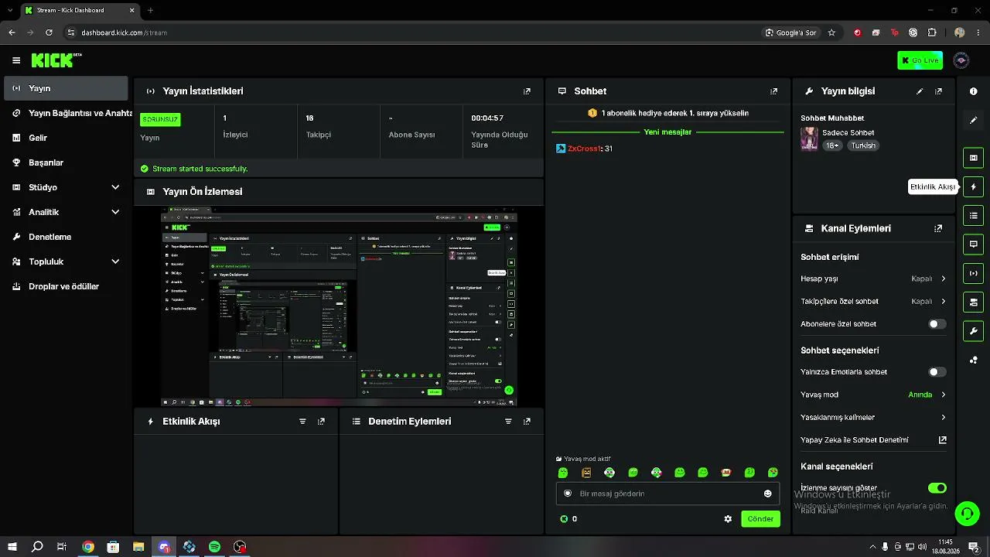The width and height of the screenshot is (990, 557).
Task: Open Windows taskbar search
Action: (37, 547)
